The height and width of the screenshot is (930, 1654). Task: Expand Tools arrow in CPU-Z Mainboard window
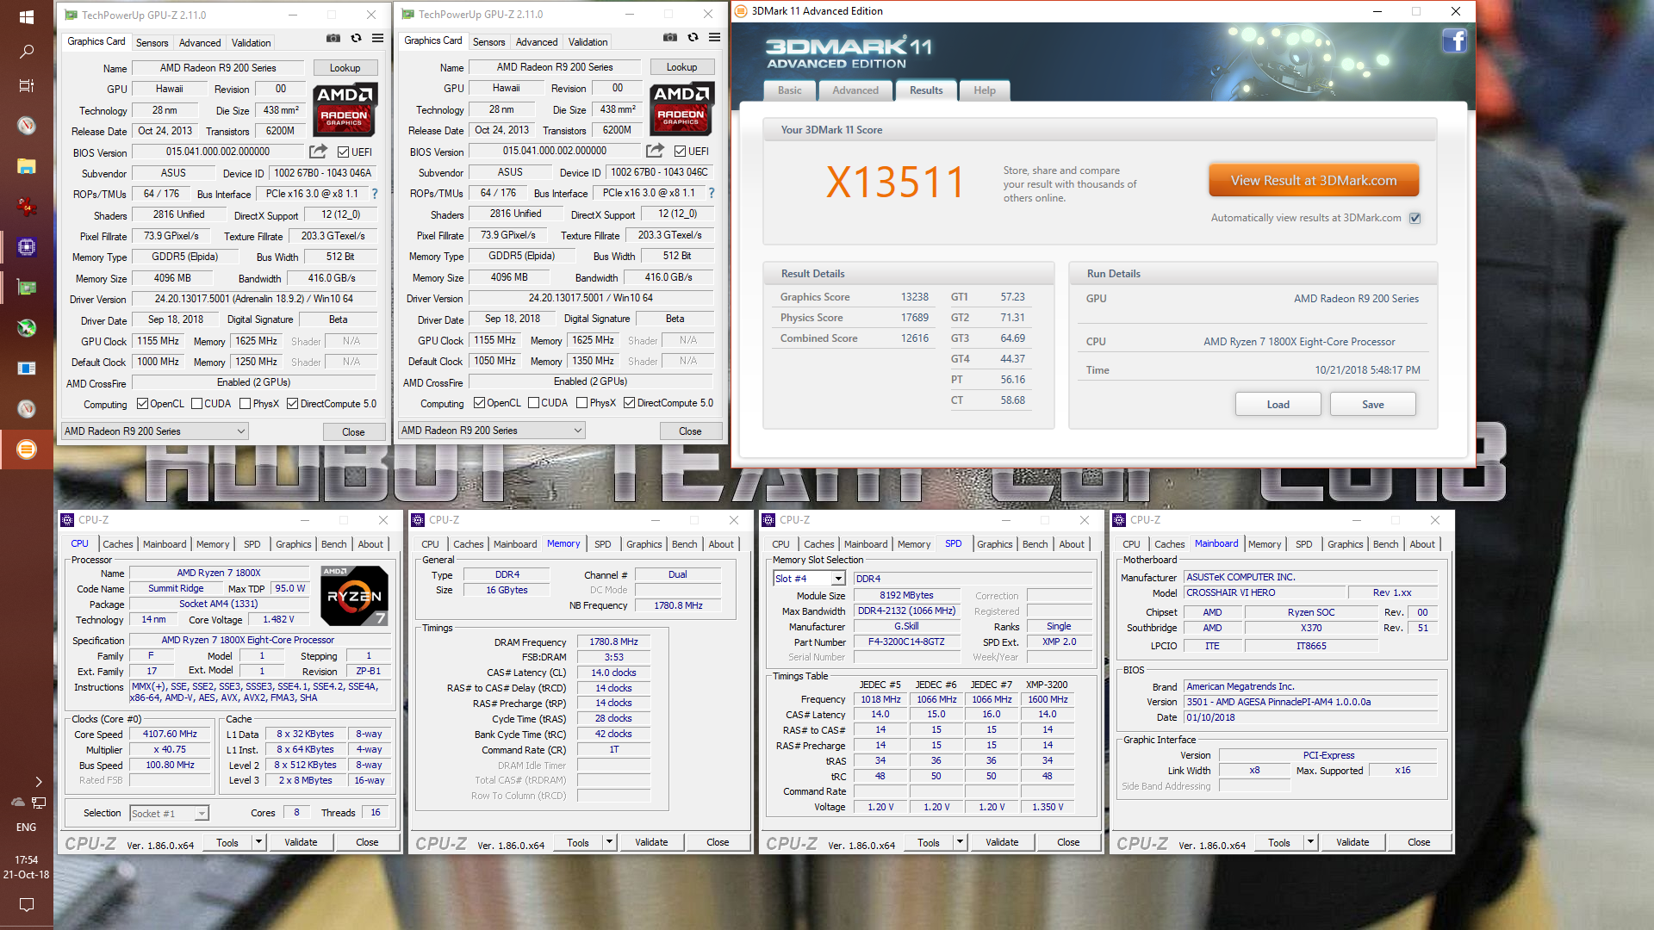tap(1309, 843)
